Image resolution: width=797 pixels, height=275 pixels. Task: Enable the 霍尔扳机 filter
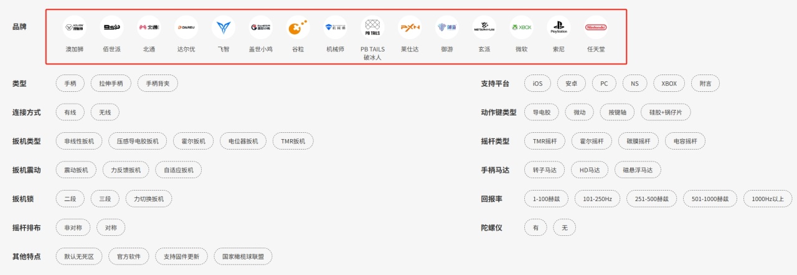pos(193,141)
